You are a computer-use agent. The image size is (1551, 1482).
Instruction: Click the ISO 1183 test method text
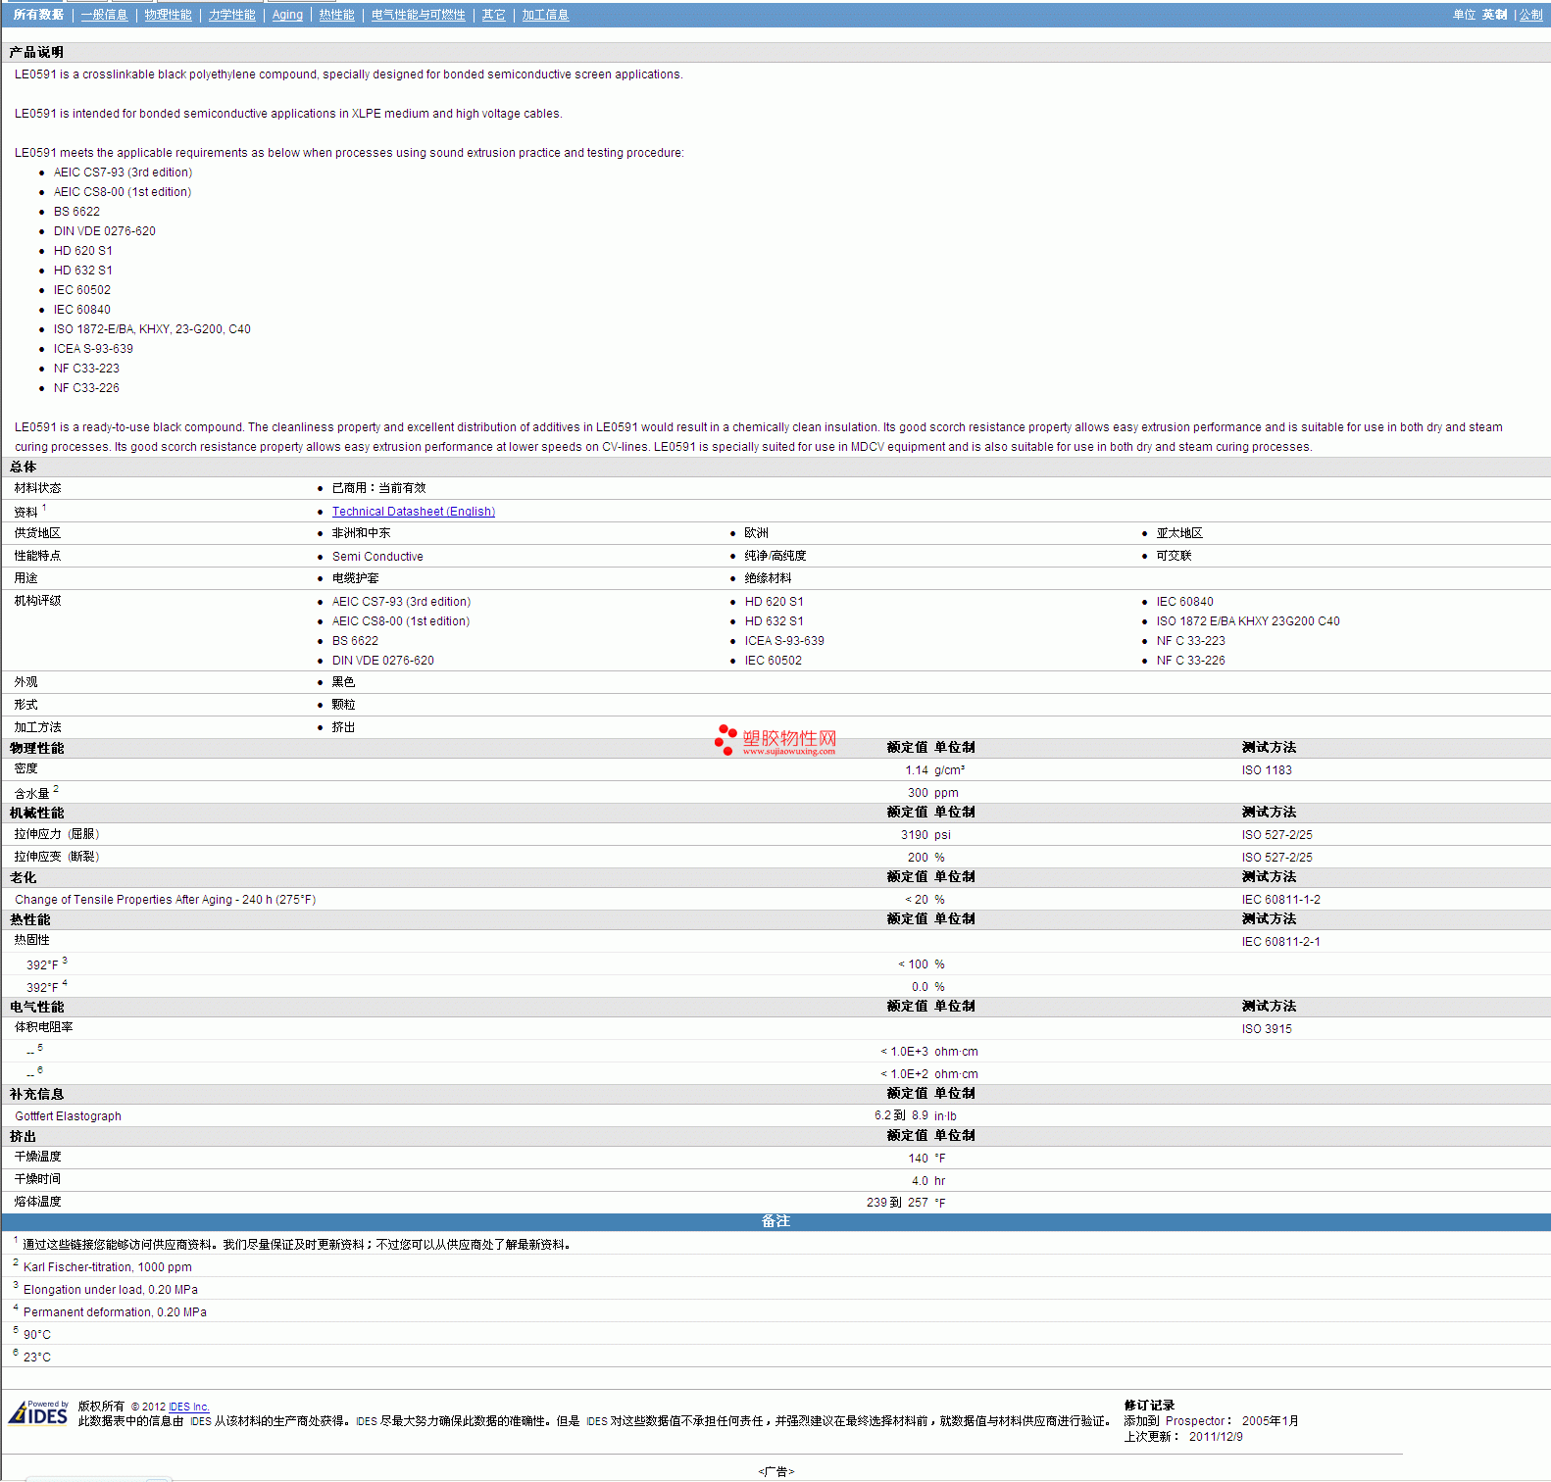[x=1267, y=770]
